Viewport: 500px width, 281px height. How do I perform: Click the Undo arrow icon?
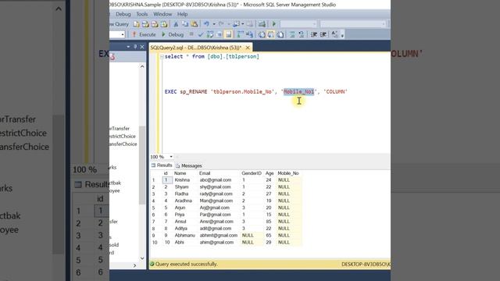click(x=206, y=24)
